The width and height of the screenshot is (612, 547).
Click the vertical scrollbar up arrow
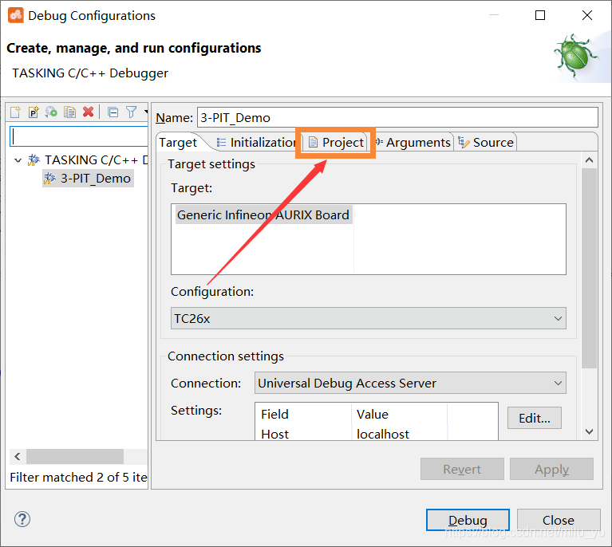click(x=590, y=160)
